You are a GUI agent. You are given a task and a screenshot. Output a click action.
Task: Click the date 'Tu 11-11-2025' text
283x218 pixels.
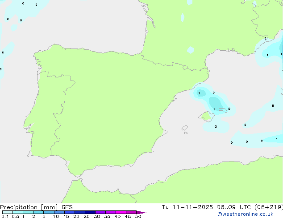[x=187, y=207]
